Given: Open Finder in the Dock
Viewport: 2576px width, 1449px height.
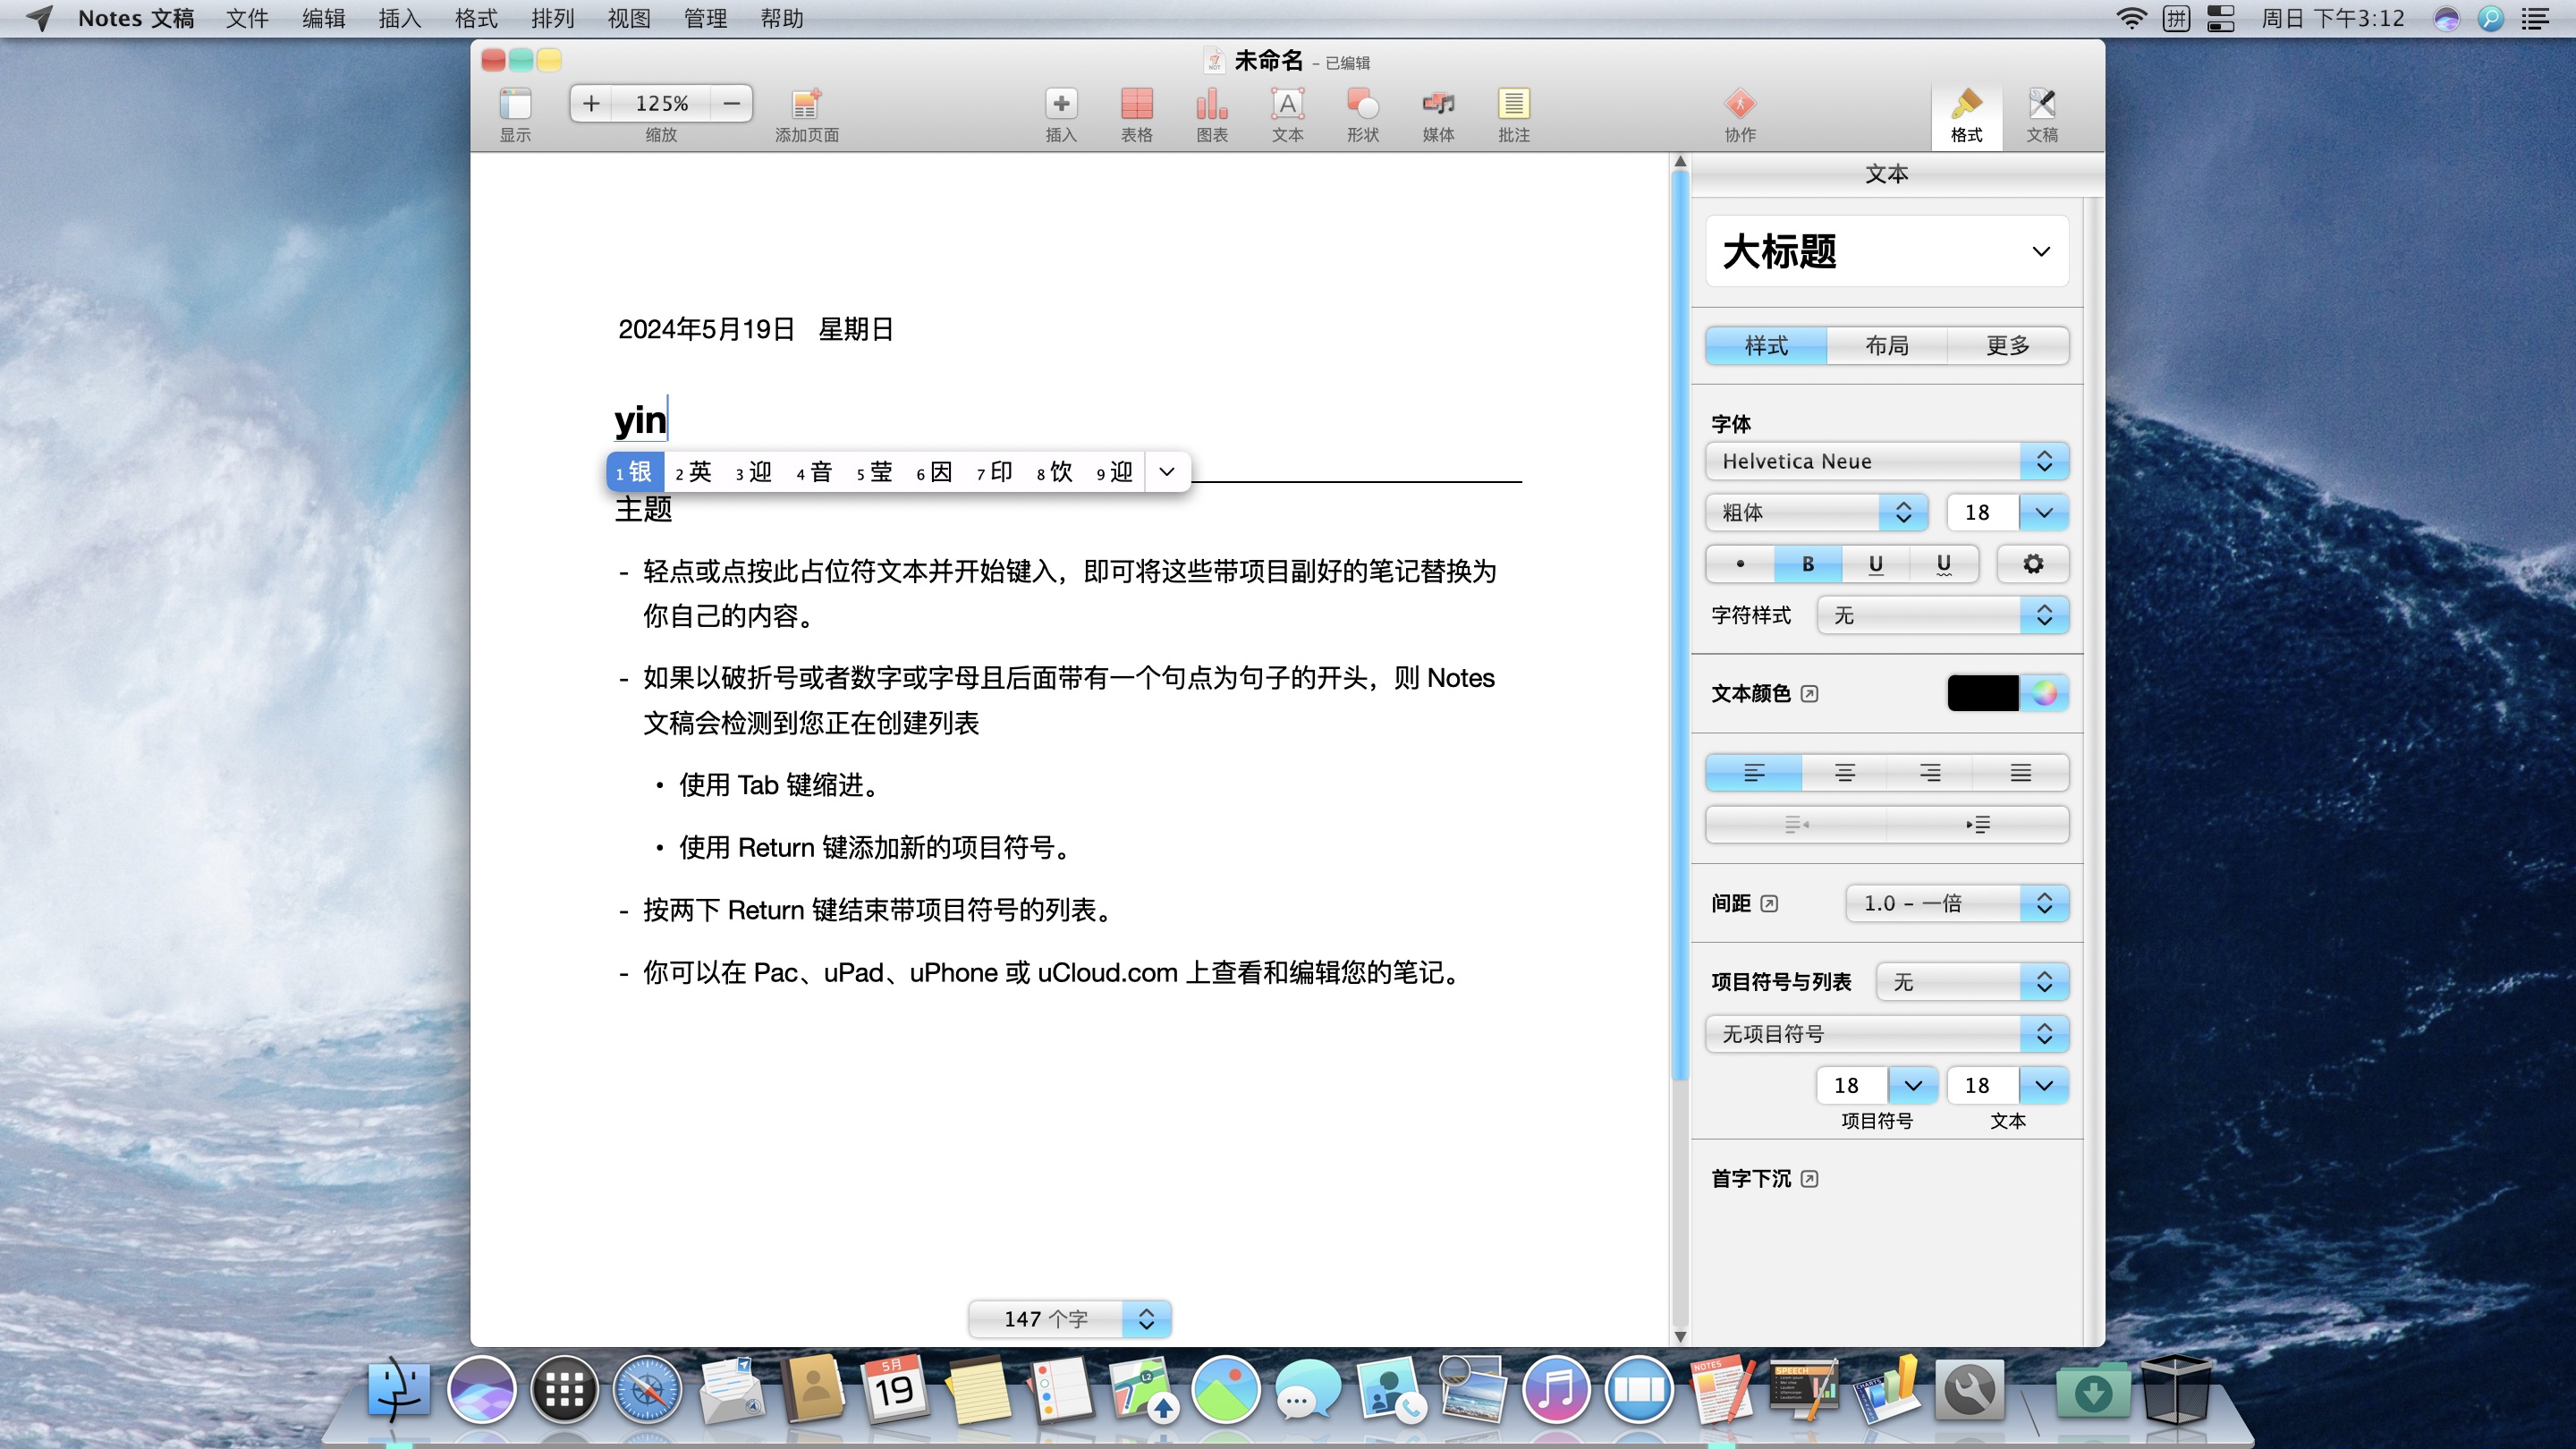Looking at the screenshot, I should 399,1389.
